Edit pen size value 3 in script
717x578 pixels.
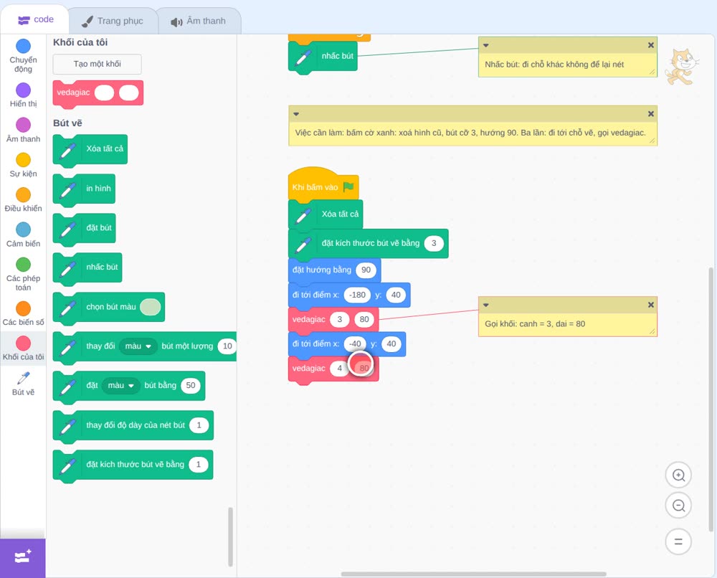(434, 243)
